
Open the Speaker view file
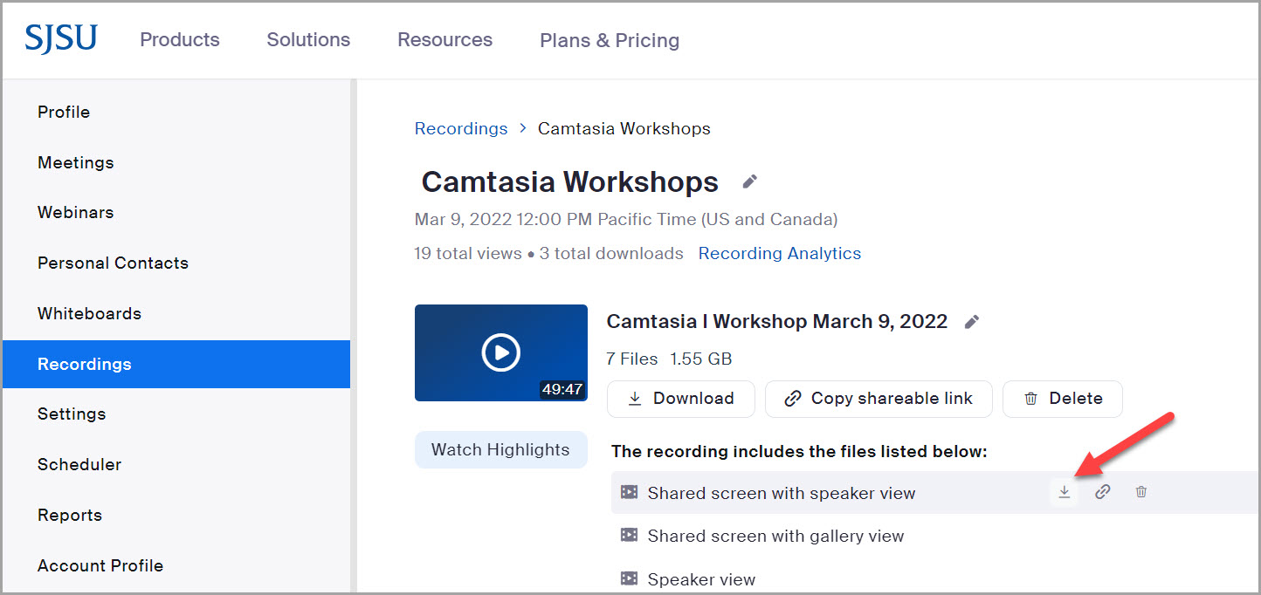[700, 579]
